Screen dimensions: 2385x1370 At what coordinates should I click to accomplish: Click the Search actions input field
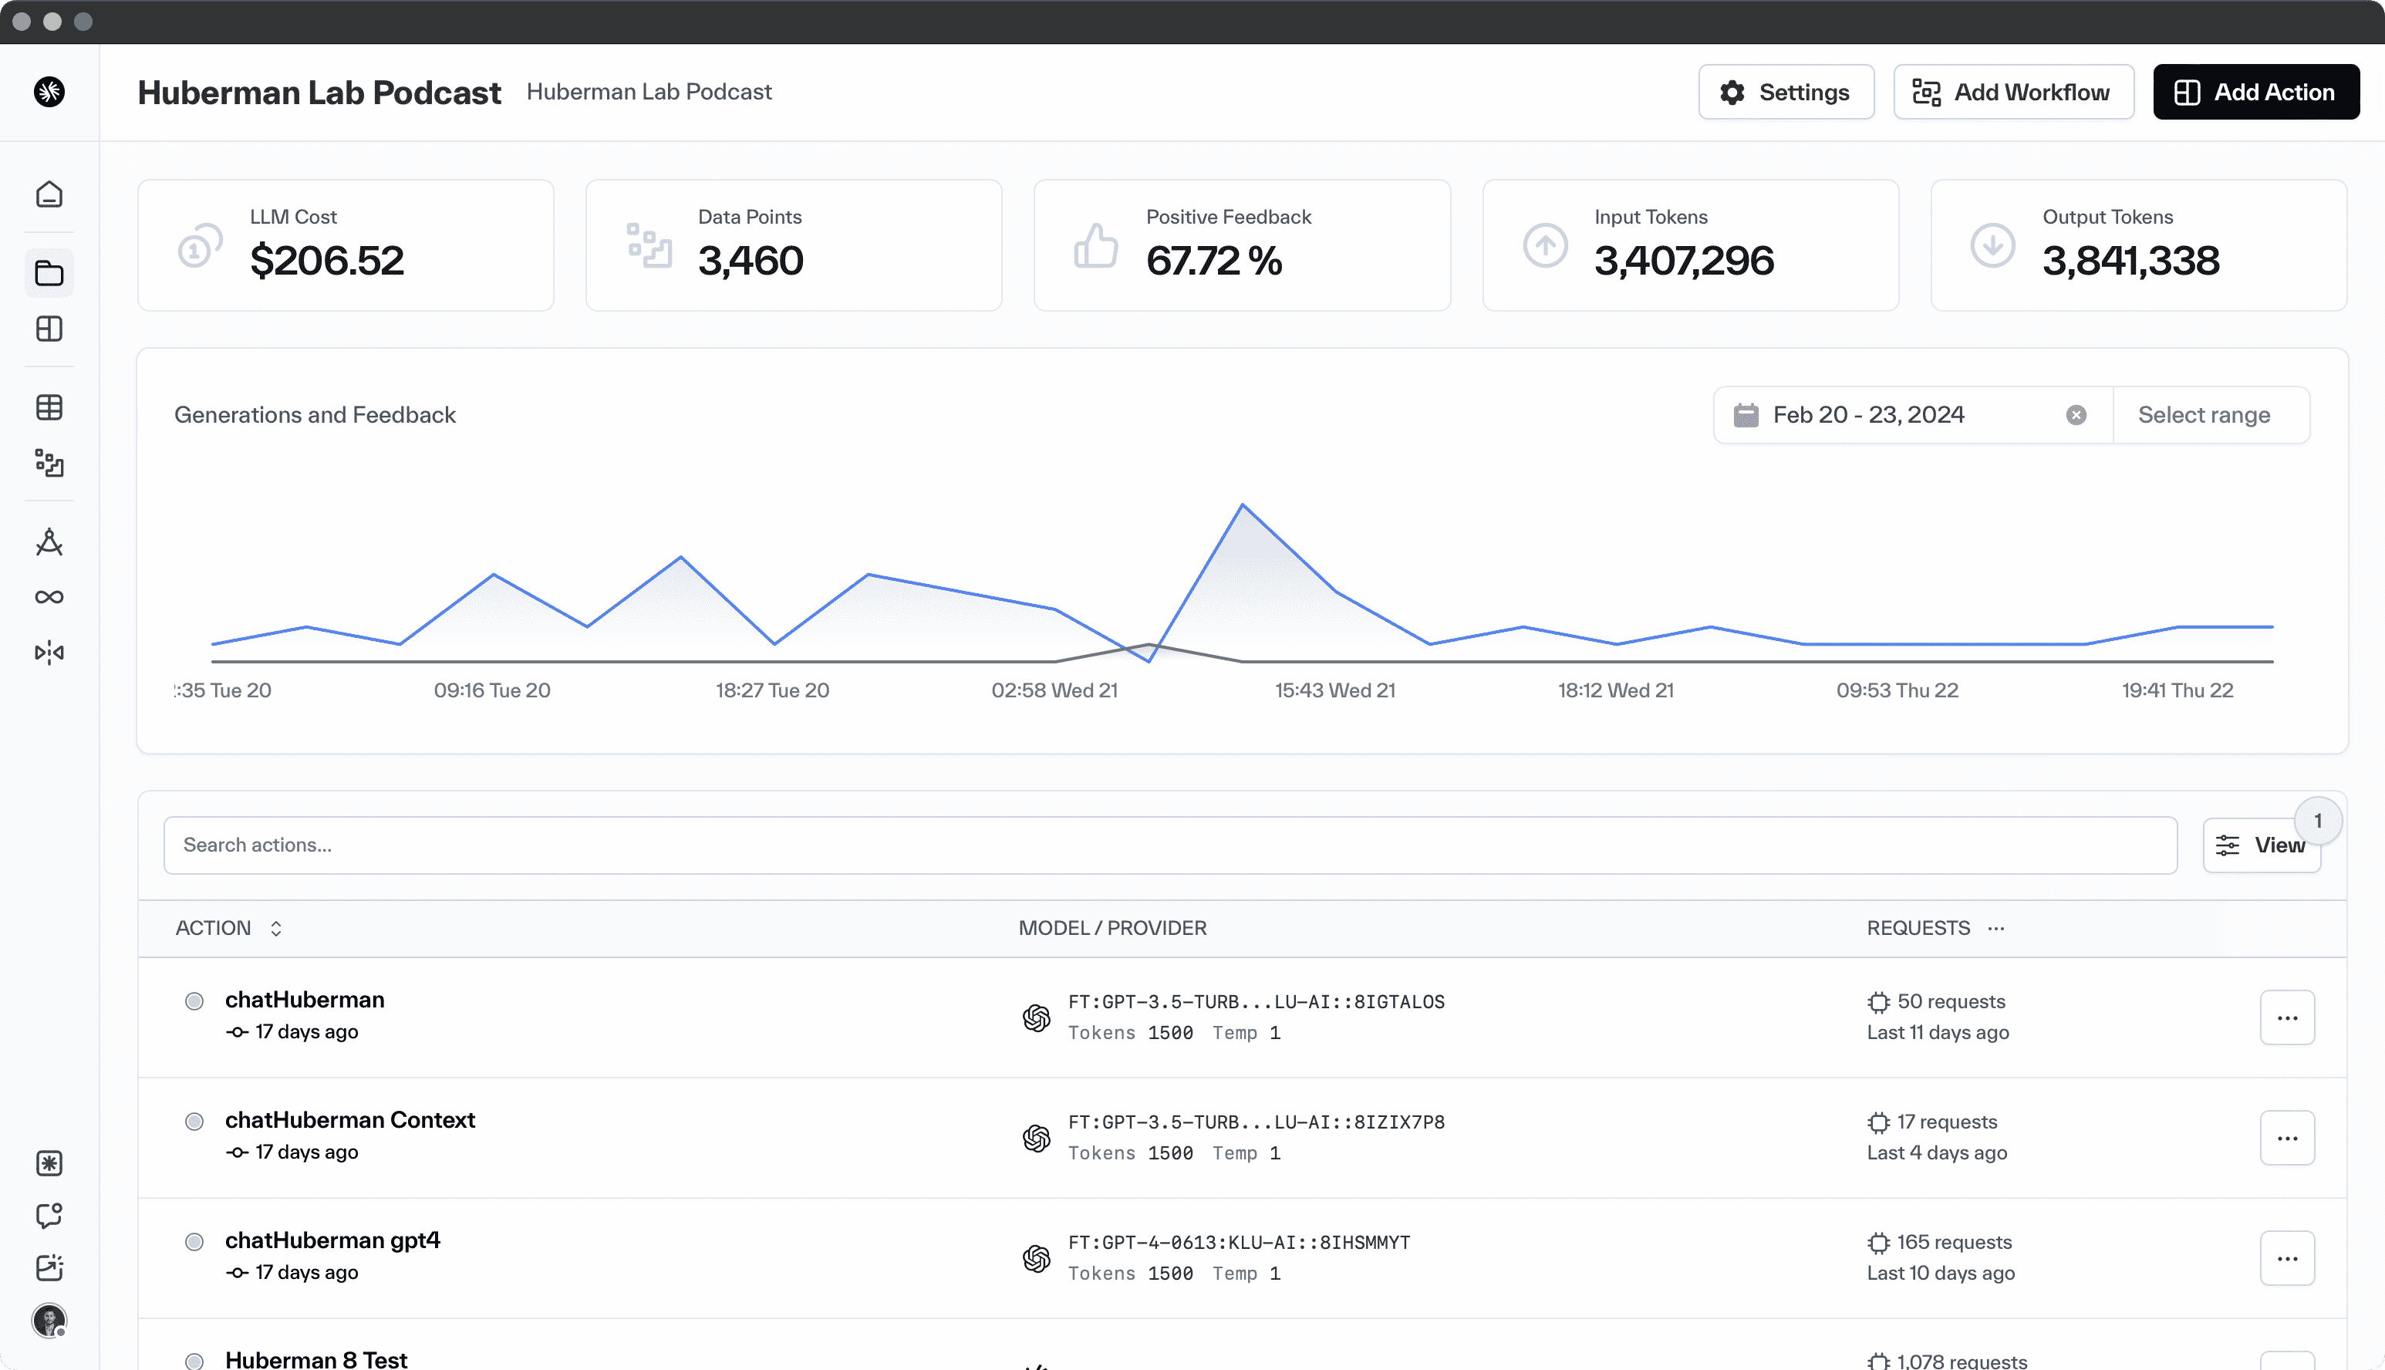coord(1169,845)
